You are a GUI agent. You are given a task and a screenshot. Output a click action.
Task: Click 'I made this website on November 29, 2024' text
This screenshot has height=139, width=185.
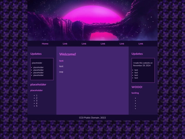(143, 64)
